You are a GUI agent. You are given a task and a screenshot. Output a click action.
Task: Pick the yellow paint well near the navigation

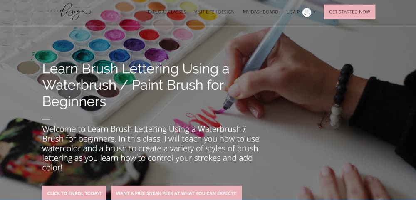[x=208, y=15]
